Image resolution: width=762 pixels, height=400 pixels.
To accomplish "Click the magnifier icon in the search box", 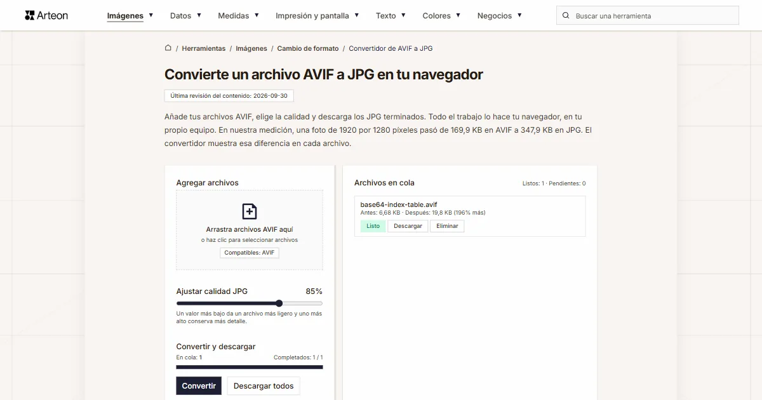I will [566, 15].
